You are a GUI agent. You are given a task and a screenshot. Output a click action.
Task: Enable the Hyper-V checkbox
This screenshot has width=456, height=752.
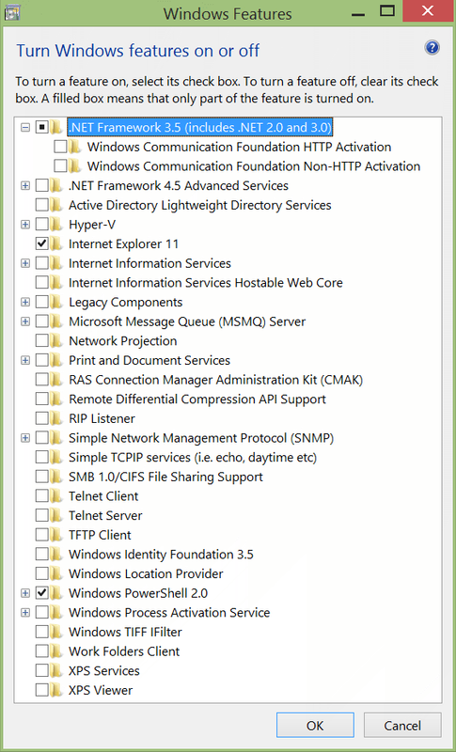point(41,224)
